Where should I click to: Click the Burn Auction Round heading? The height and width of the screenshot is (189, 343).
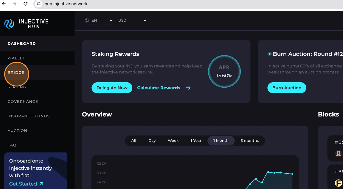pos(308,54)
